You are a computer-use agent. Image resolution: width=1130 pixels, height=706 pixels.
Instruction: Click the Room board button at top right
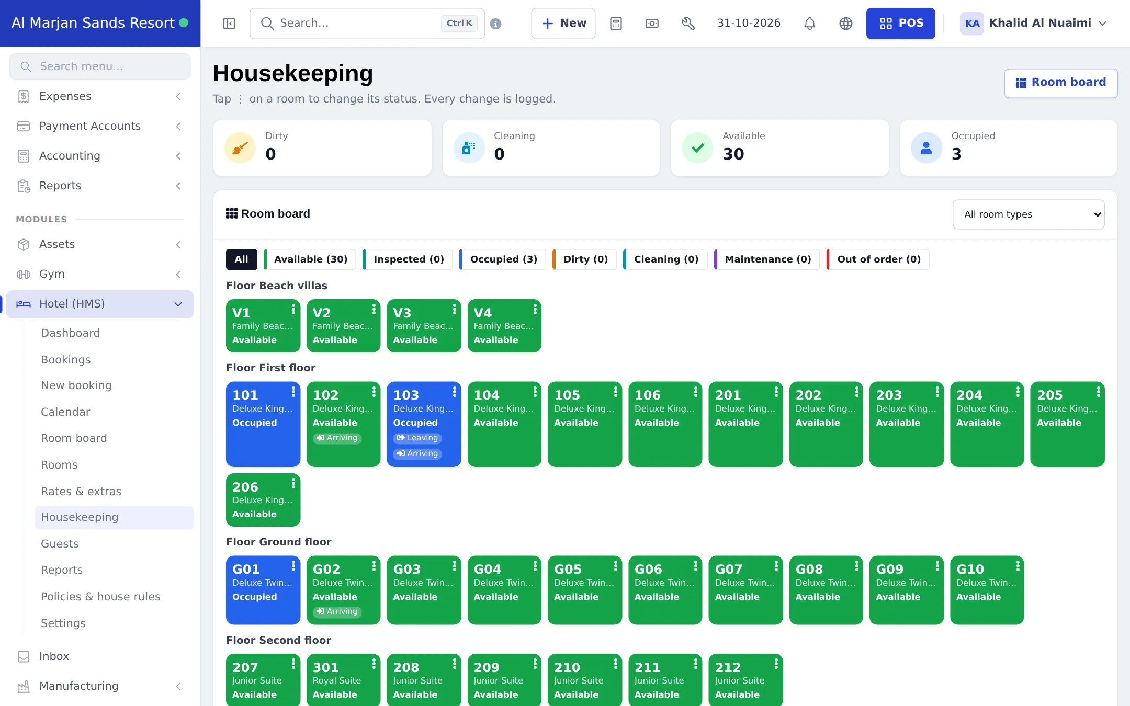point(1061,83)
